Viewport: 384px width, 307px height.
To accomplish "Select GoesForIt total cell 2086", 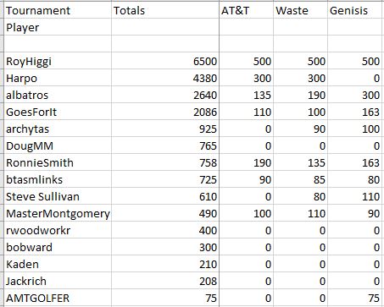I will (165, 112).
